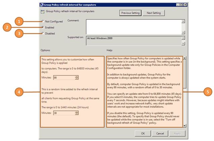Screen dimensions: 214x141
Task: Increase the 90 minutes value with the up arrow
Action: [77, 77]
